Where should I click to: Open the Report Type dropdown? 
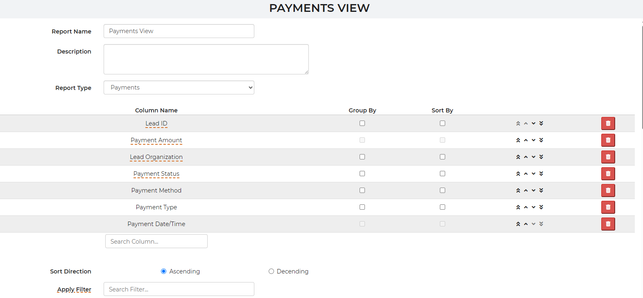point(179,87)
